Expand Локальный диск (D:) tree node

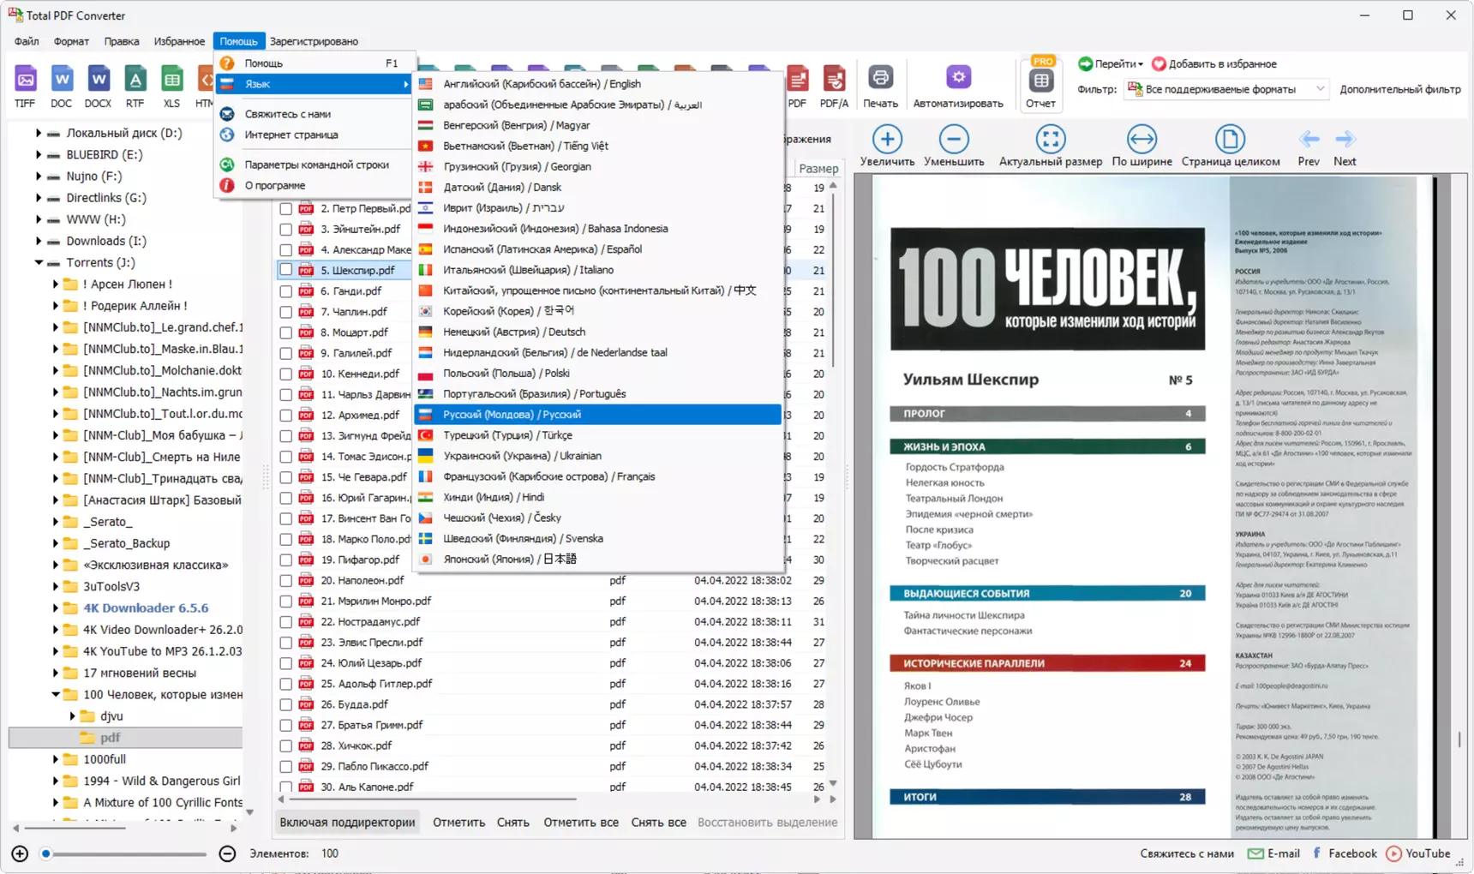(38, 133)
